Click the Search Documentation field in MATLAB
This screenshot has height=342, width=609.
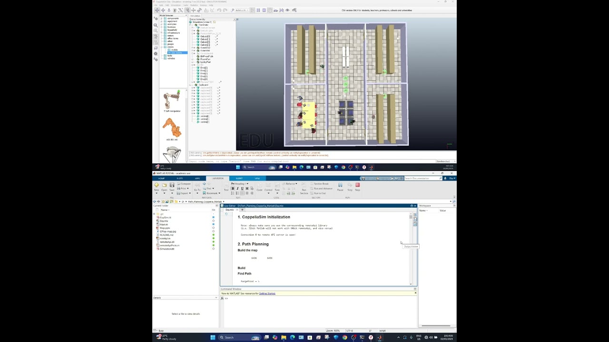422,178
